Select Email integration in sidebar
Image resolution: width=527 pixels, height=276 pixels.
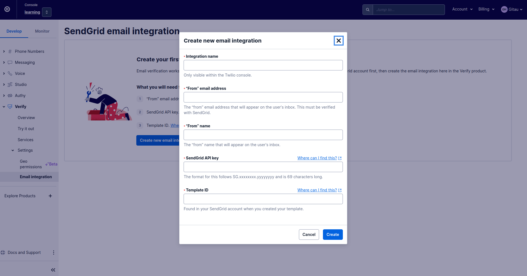36,177
